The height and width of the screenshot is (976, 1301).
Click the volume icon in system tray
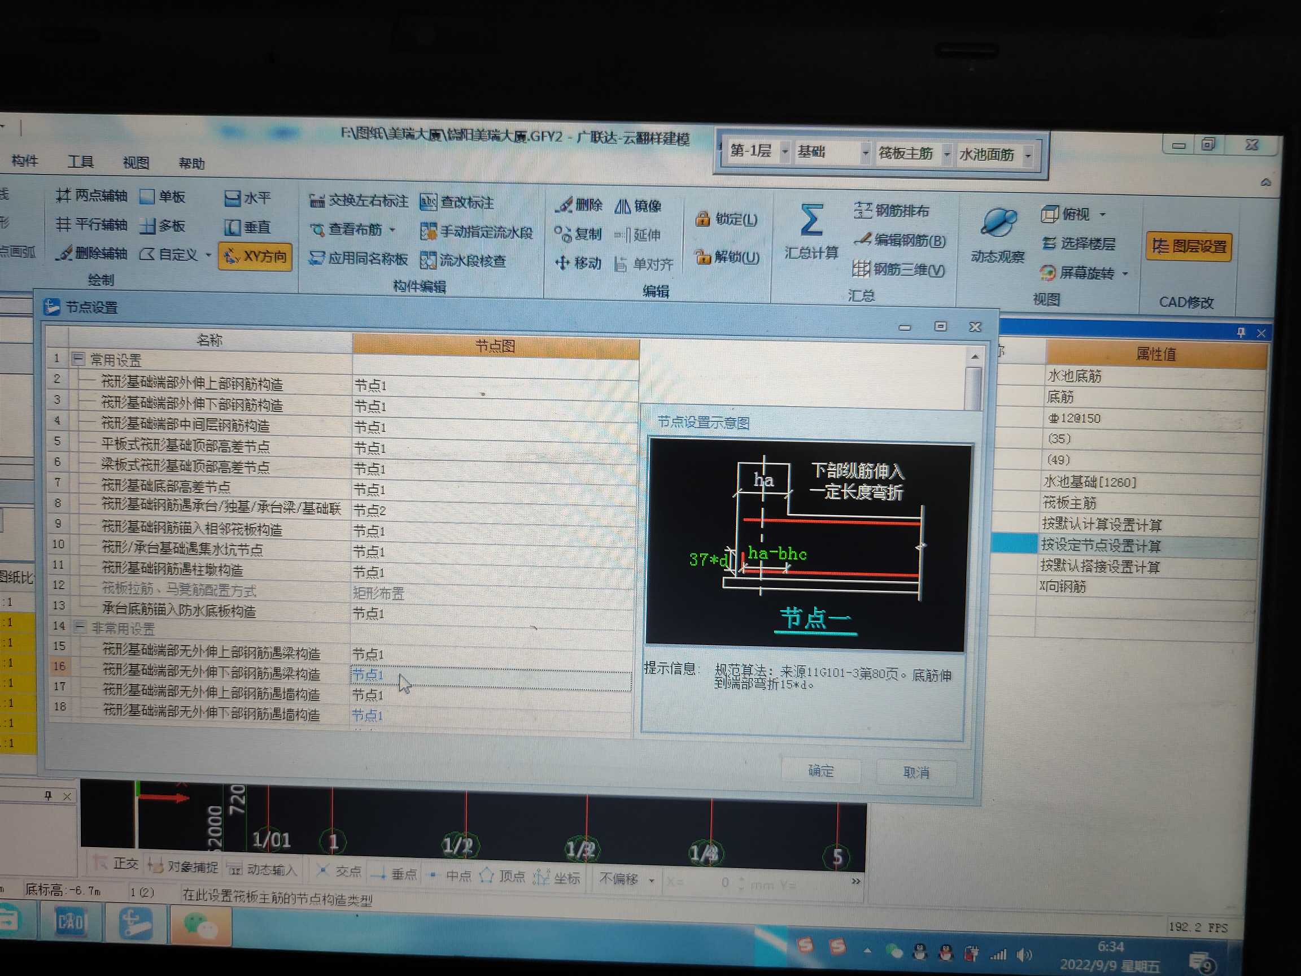pos(1024,954)
